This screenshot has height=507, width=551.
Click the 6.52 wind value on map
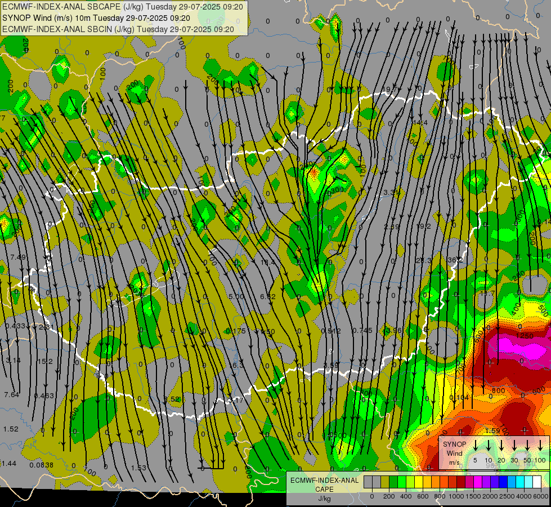(x=268, y=297)
